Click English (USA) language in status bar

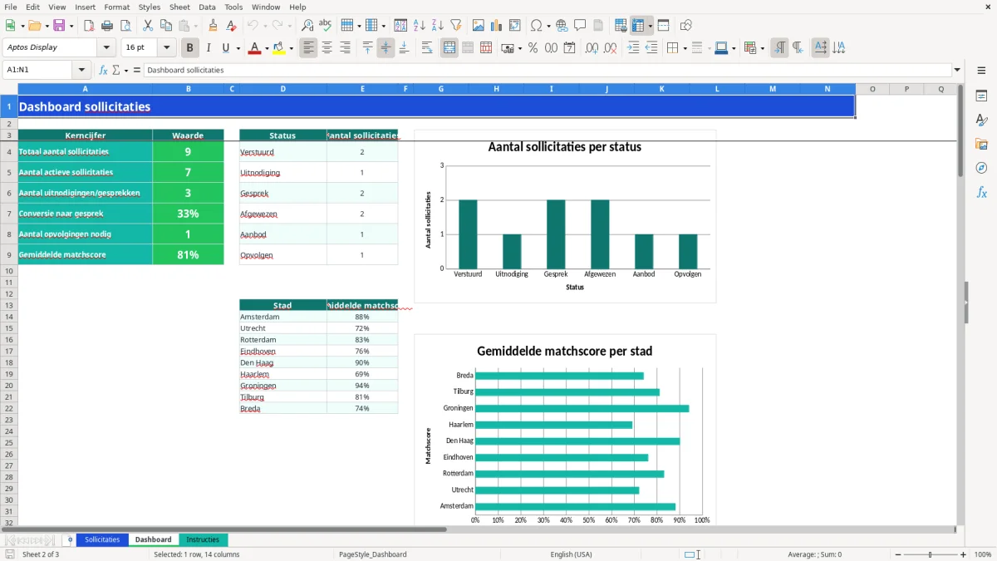pyautogui.click(x=571, y=554)
